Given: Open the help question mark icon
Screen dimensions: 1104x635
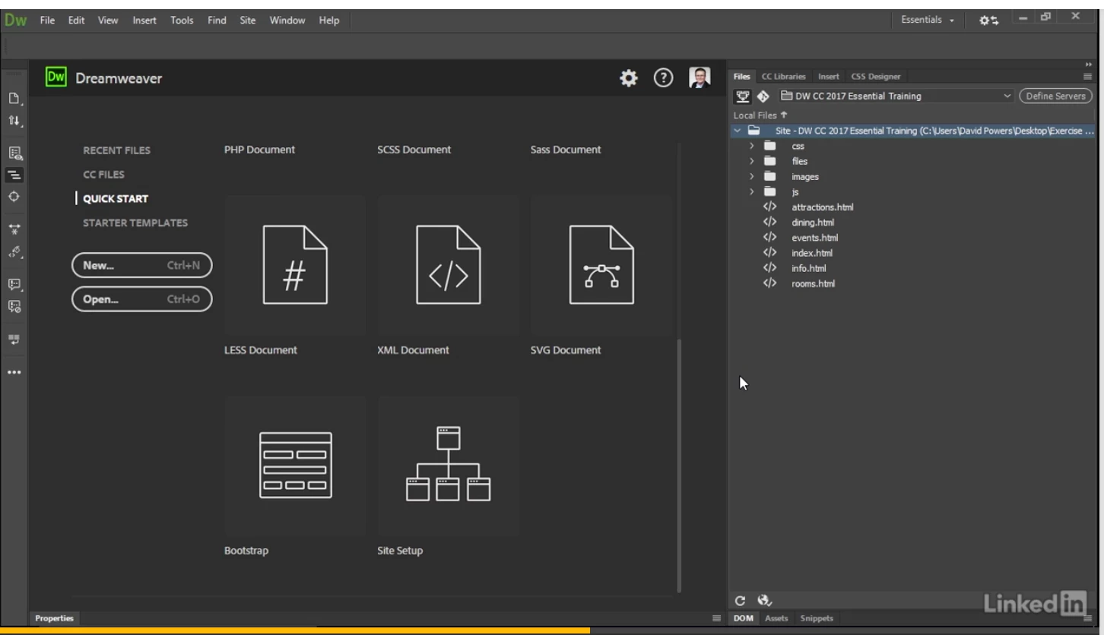Looking at the screenshot, I should point(664,77).
